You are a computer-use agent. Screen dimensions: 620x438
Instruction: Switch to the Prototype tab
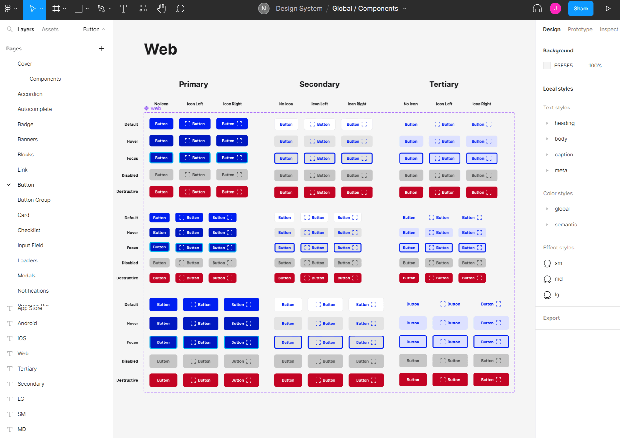580,29
